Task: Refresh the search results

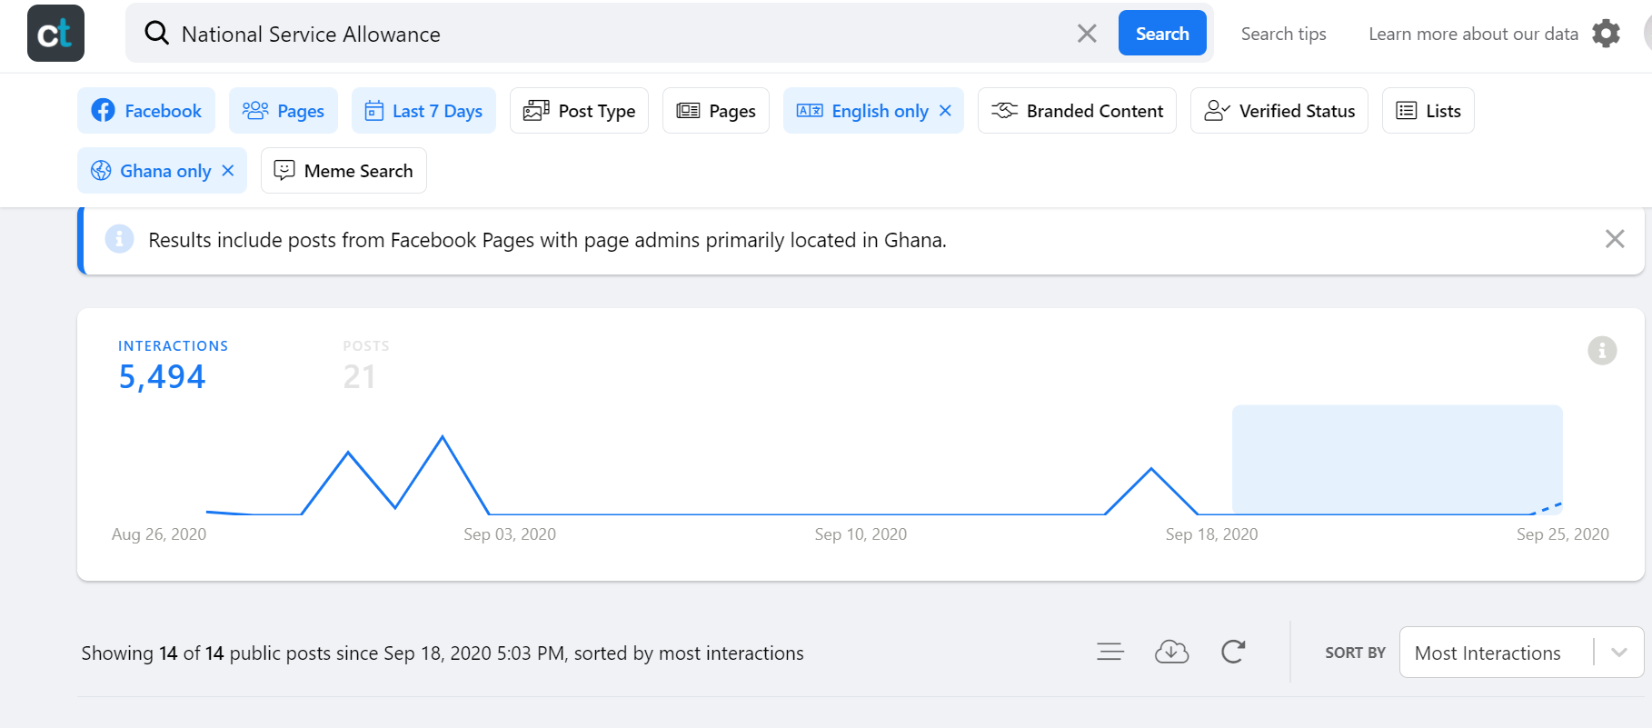Action: (x=1233, y=652)
